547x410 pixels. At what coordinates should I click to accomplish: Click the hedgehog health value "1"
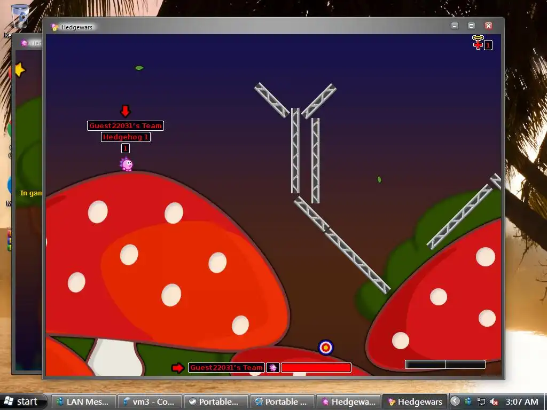click(x=125, y=148)
